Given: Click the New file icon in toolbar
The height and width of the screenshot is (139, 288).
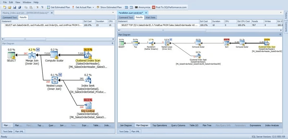Looking at the screenshot, I should pyautogui.click(x=5, y=7).
